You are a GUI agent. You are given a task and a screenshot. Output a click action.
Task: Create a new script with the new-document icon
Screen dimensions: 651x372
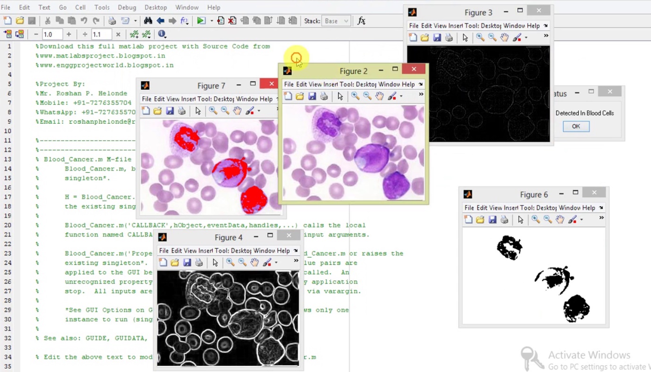coord(7,20)
